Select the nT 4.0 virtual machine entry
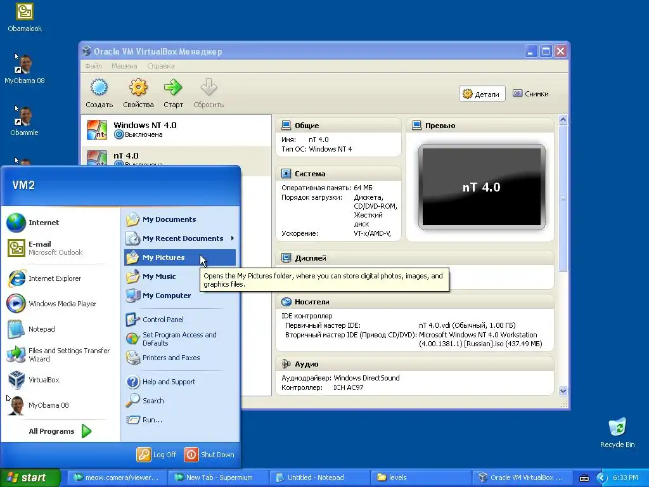Image resolution: width=649 pixels, height=487 pixels. pyautogui.click(x=176, y=157)
